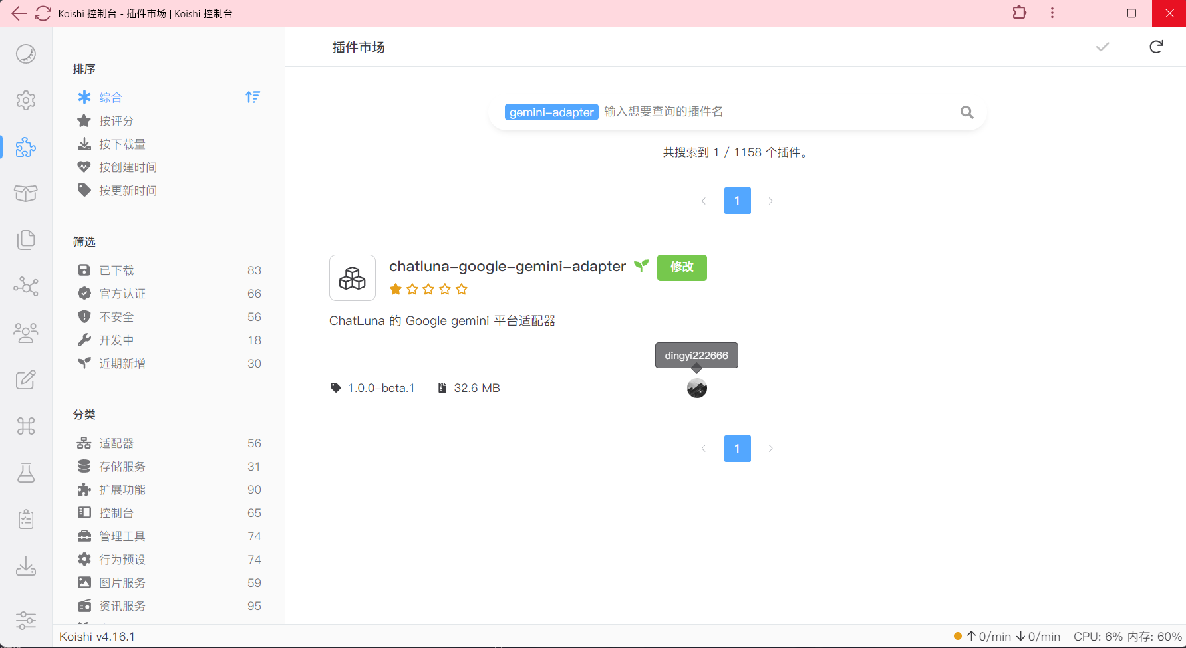Open the three-dot menu in title bar
The image size is (1186, 648).
coord(1052,13)
